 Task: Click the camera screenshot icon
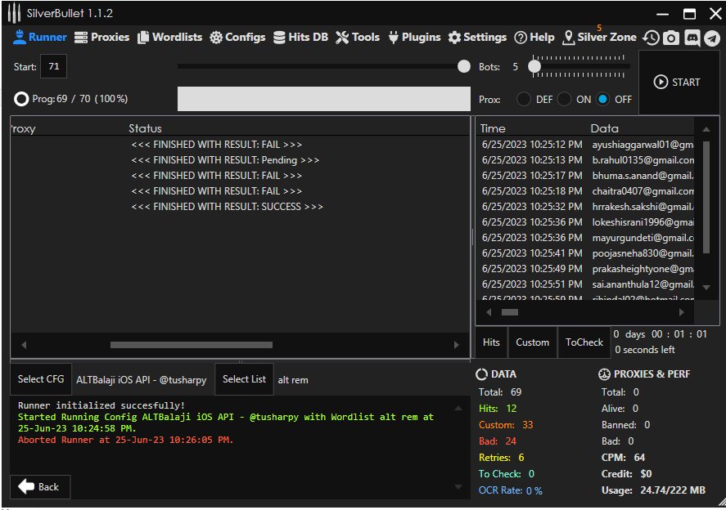671,38
